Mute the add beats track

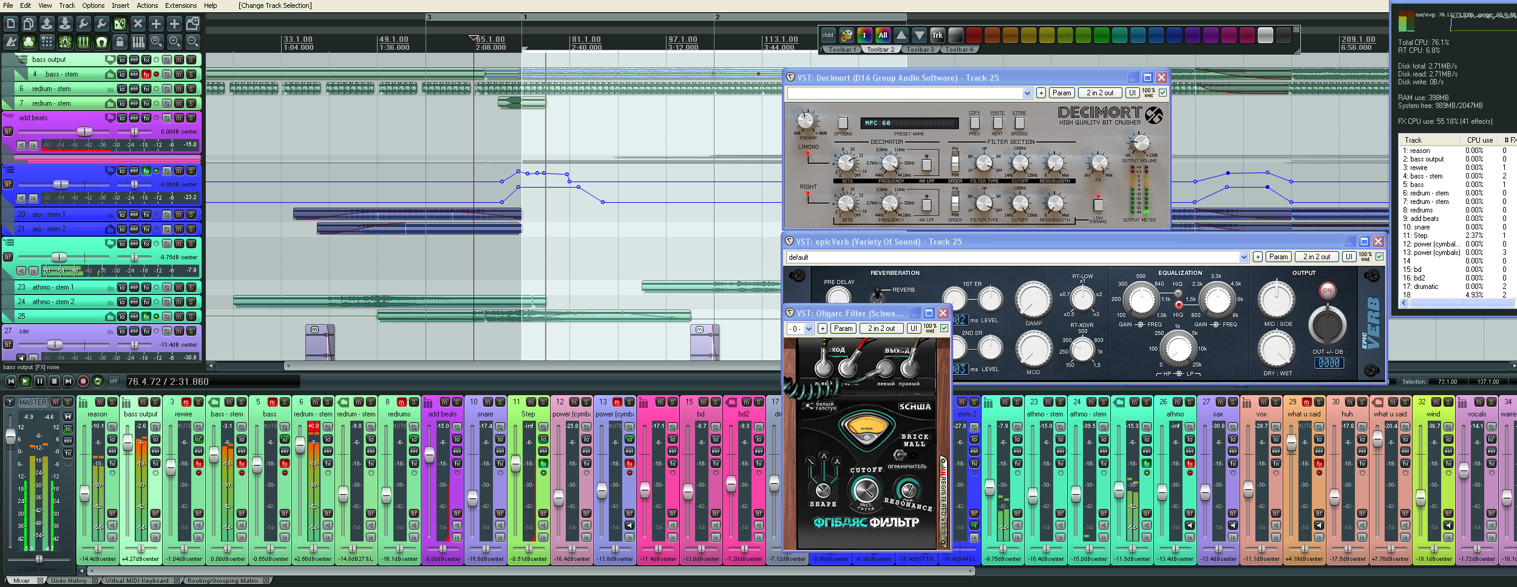[179, 118]
